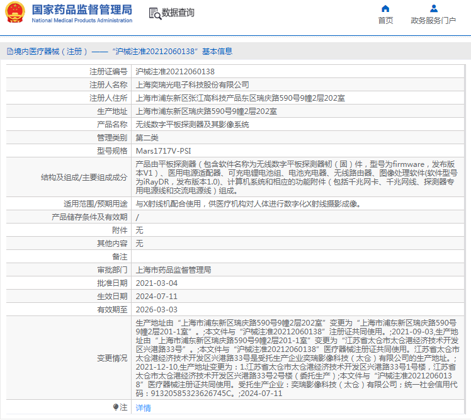Click the 适用范围/预期用途 label
471x420 pixels.
96,203
